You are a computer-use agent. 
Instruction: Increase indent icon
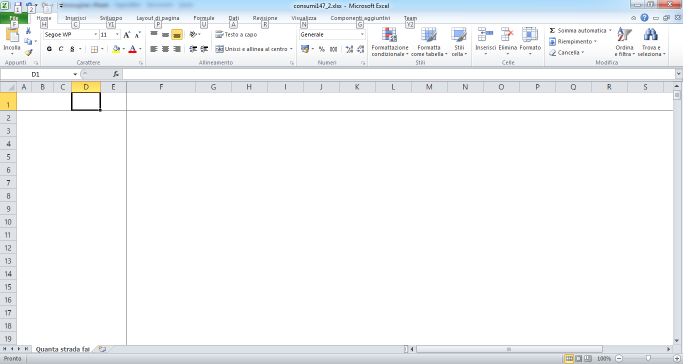click(204, 49)
